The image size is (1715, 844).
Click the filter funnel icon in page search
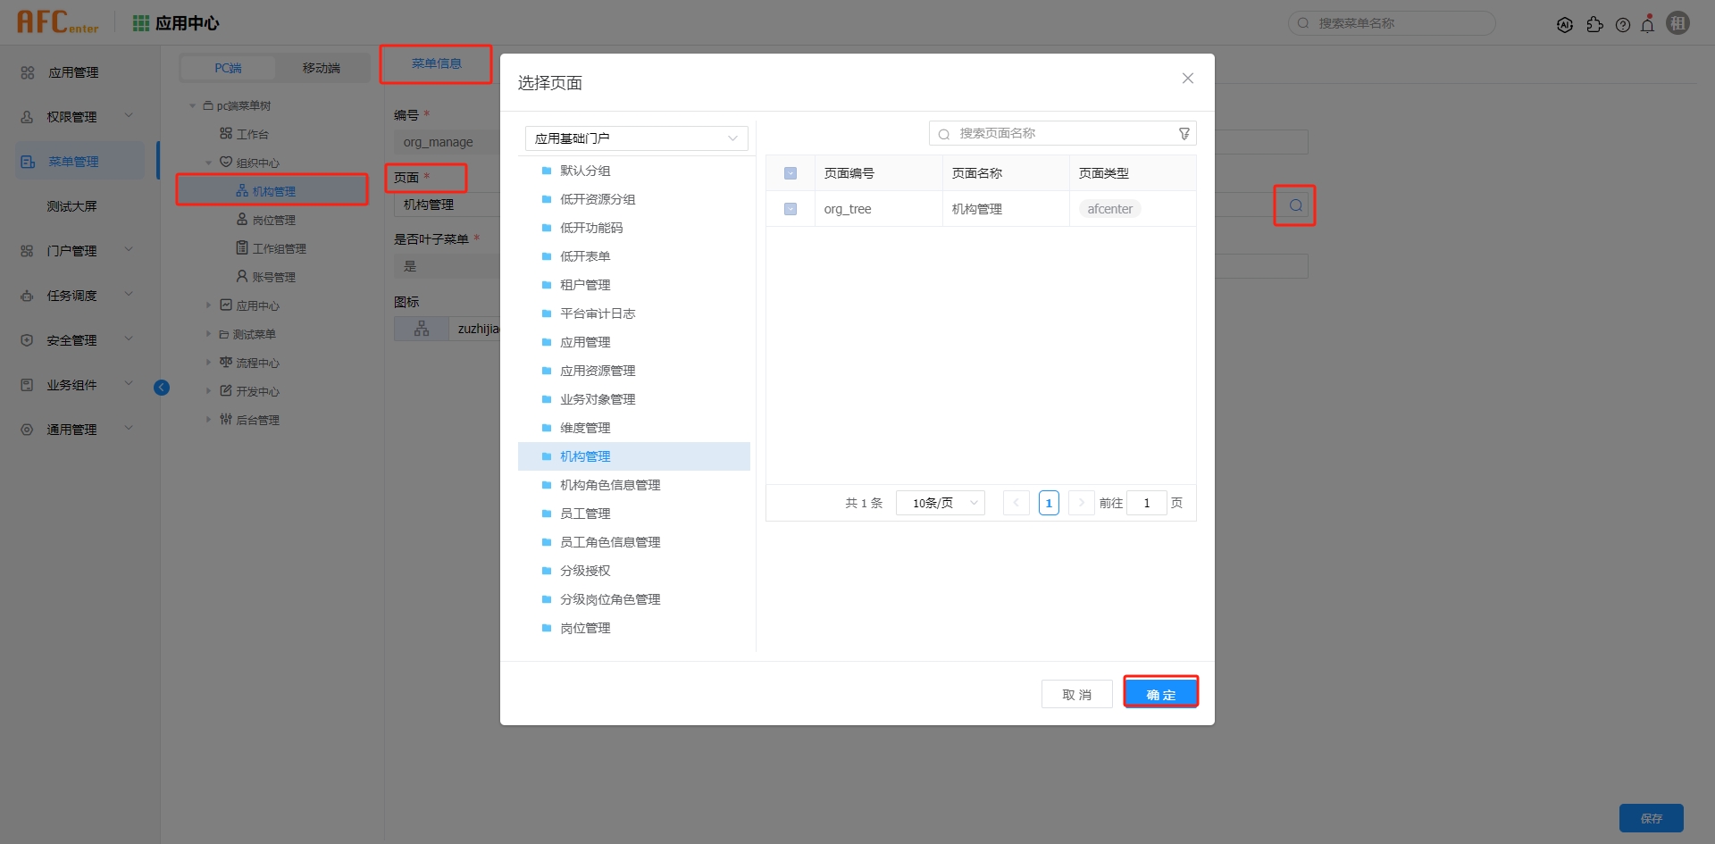click(x=1184, y=132)
